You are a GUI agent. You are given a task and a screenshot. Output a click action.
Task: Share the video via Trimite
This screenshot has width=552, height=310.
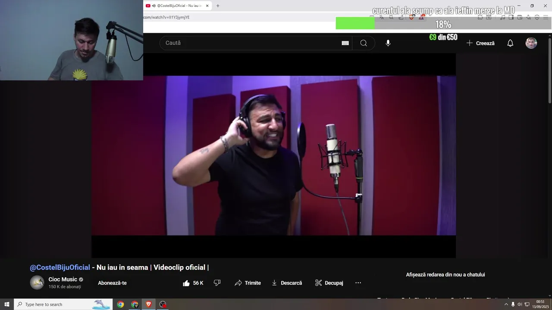248,283
